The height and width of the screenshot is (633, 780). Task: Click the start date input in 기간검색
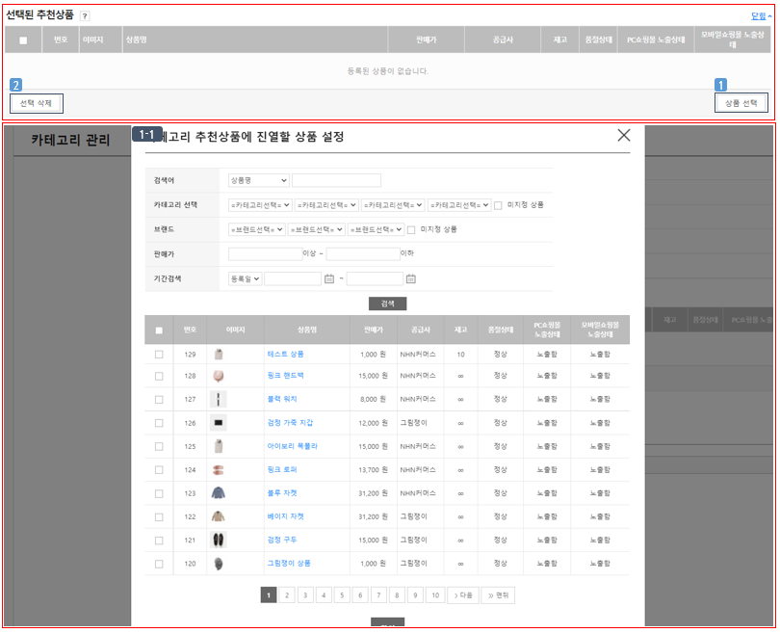[x=293, y=278]
